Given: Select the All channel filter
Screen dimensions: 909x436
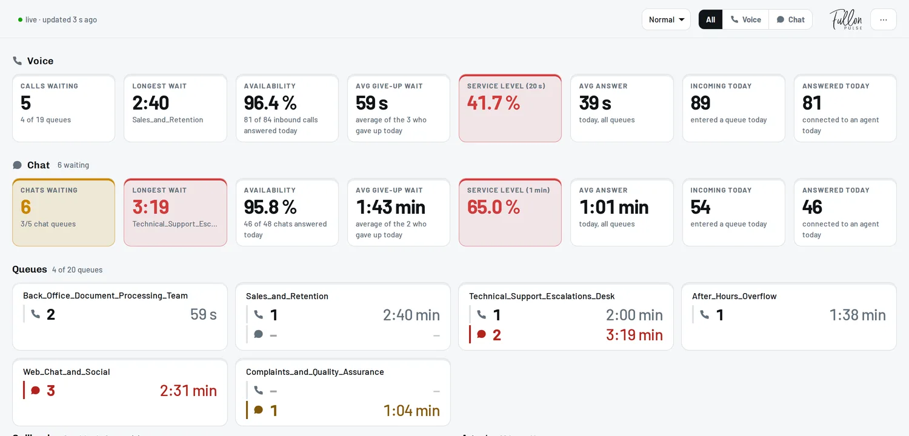Looking at the screenshot, I should [710, 19].
